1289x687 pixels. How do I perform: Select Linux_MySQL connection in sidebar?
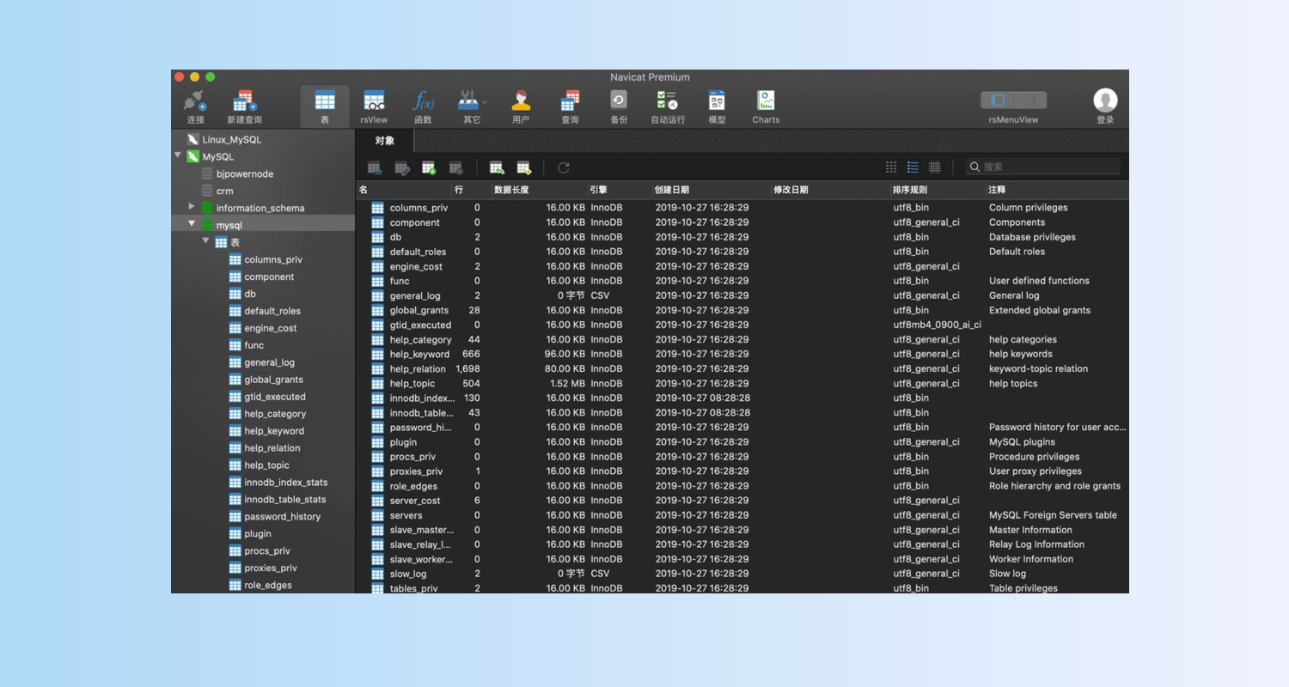point(231,139)
